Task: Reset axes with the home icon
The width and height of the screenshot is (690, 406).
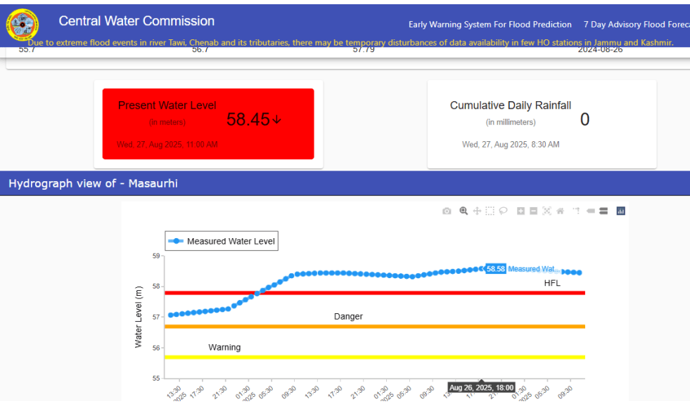Action: [560, 211]
